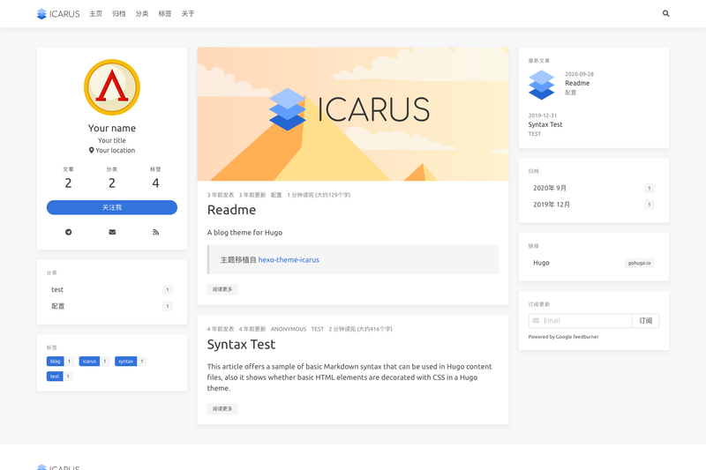Open 关于 navigation item

[x=188, y=14]
